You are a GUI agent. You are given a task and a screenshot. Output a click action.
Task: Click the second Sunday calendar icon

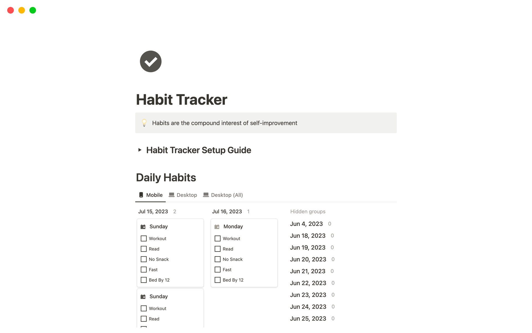(143, 296)
